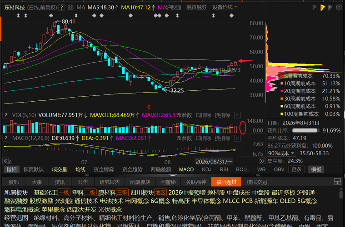Jump to the latest chart data with the double-right arrow
This screenshot has height=227, width=345.
[x=262, y=161]
